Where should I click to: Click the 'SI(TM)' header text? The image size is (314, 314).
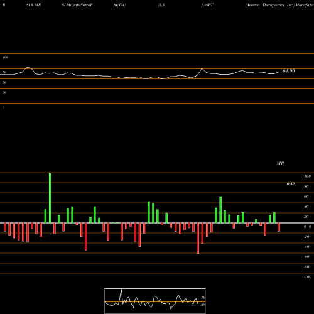coord(119,5)
